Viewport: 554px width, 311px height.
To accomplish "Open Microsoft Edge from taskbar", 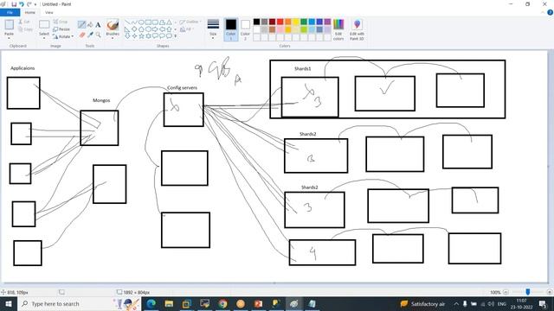I will pos(151,303).
